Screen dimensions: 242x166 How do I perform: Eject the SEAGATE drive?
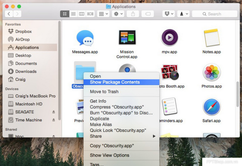(x=54, y=112)
